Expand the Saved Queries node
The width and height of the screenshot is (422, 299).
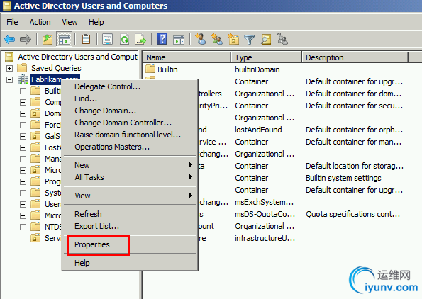tap(9, 68)
